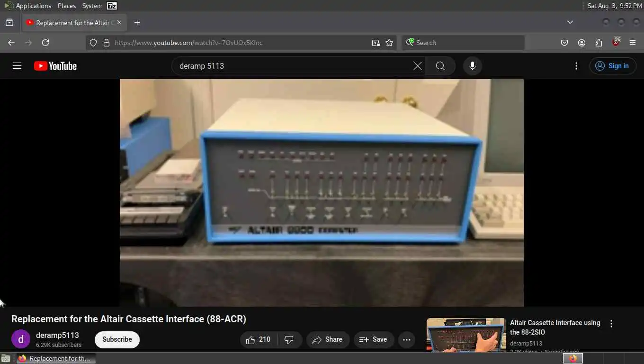View site security padlock info
The height and width of the screenshot is (364, 644).
click(106, 43)
